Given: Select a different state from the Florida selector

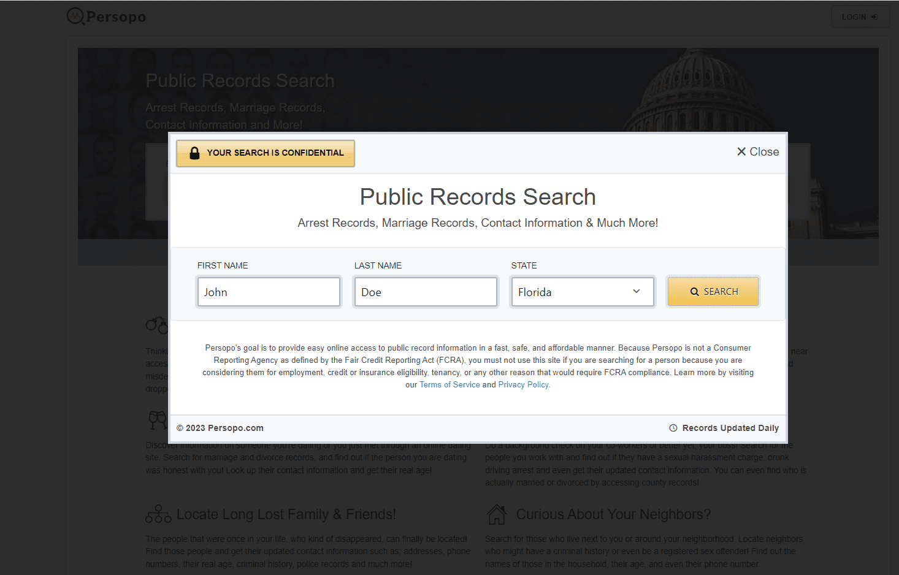Looking at the screenshot, I should [582, 292].
